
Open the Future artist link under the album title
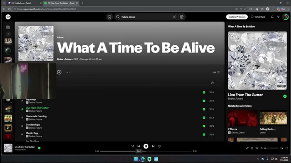click(x=68, y=59)
